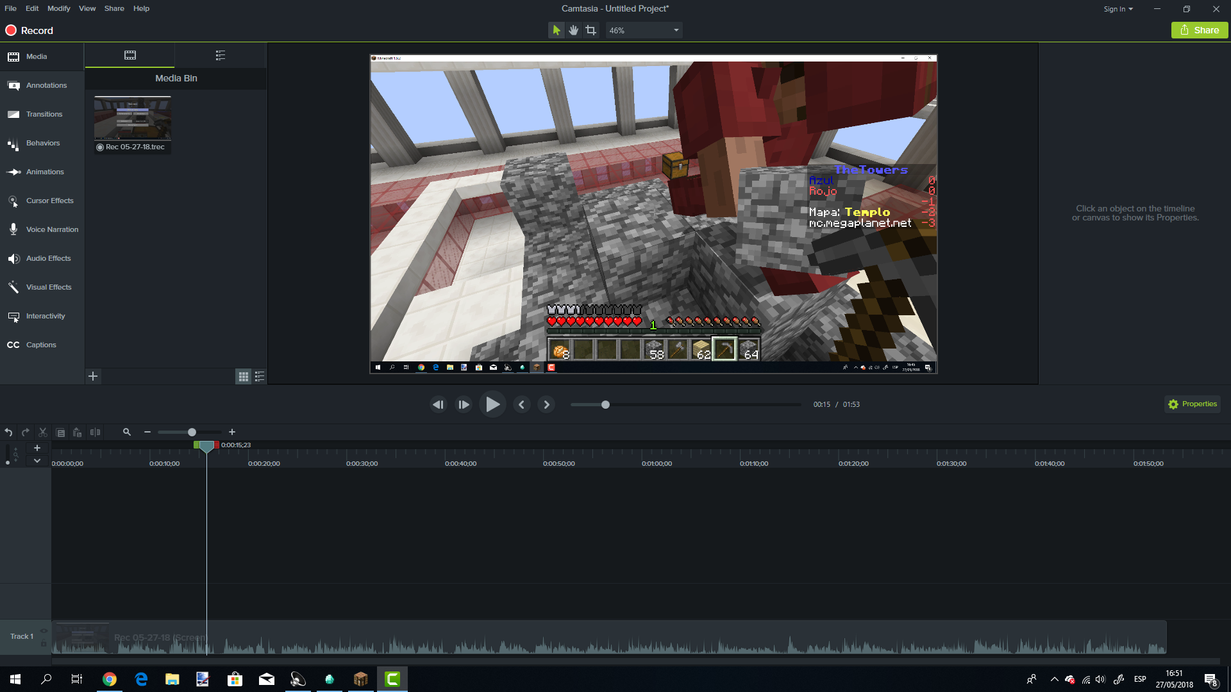Screen dimensions: 1231x692
Task: Click the previous frame step button
Action: pyautogui.click(x=439, y=404)
